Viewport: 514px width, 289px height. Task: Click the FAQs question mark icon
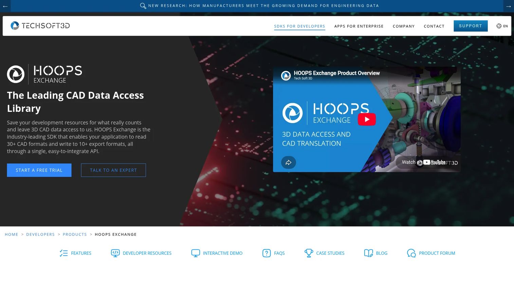267,253
